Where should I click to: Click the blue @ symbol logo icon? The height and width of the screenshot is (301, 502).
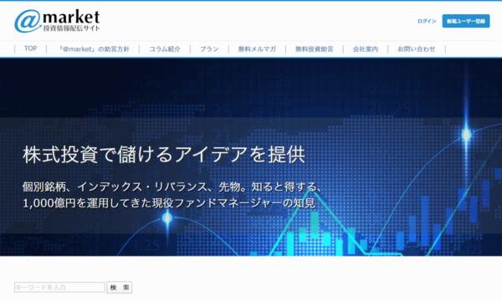28,21
